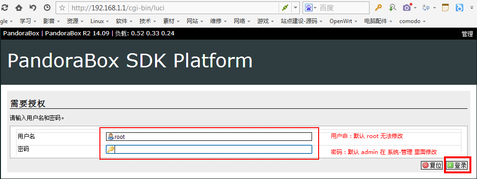Click the 登录 login button
This screenshot has width=477, height=179.
457,165
